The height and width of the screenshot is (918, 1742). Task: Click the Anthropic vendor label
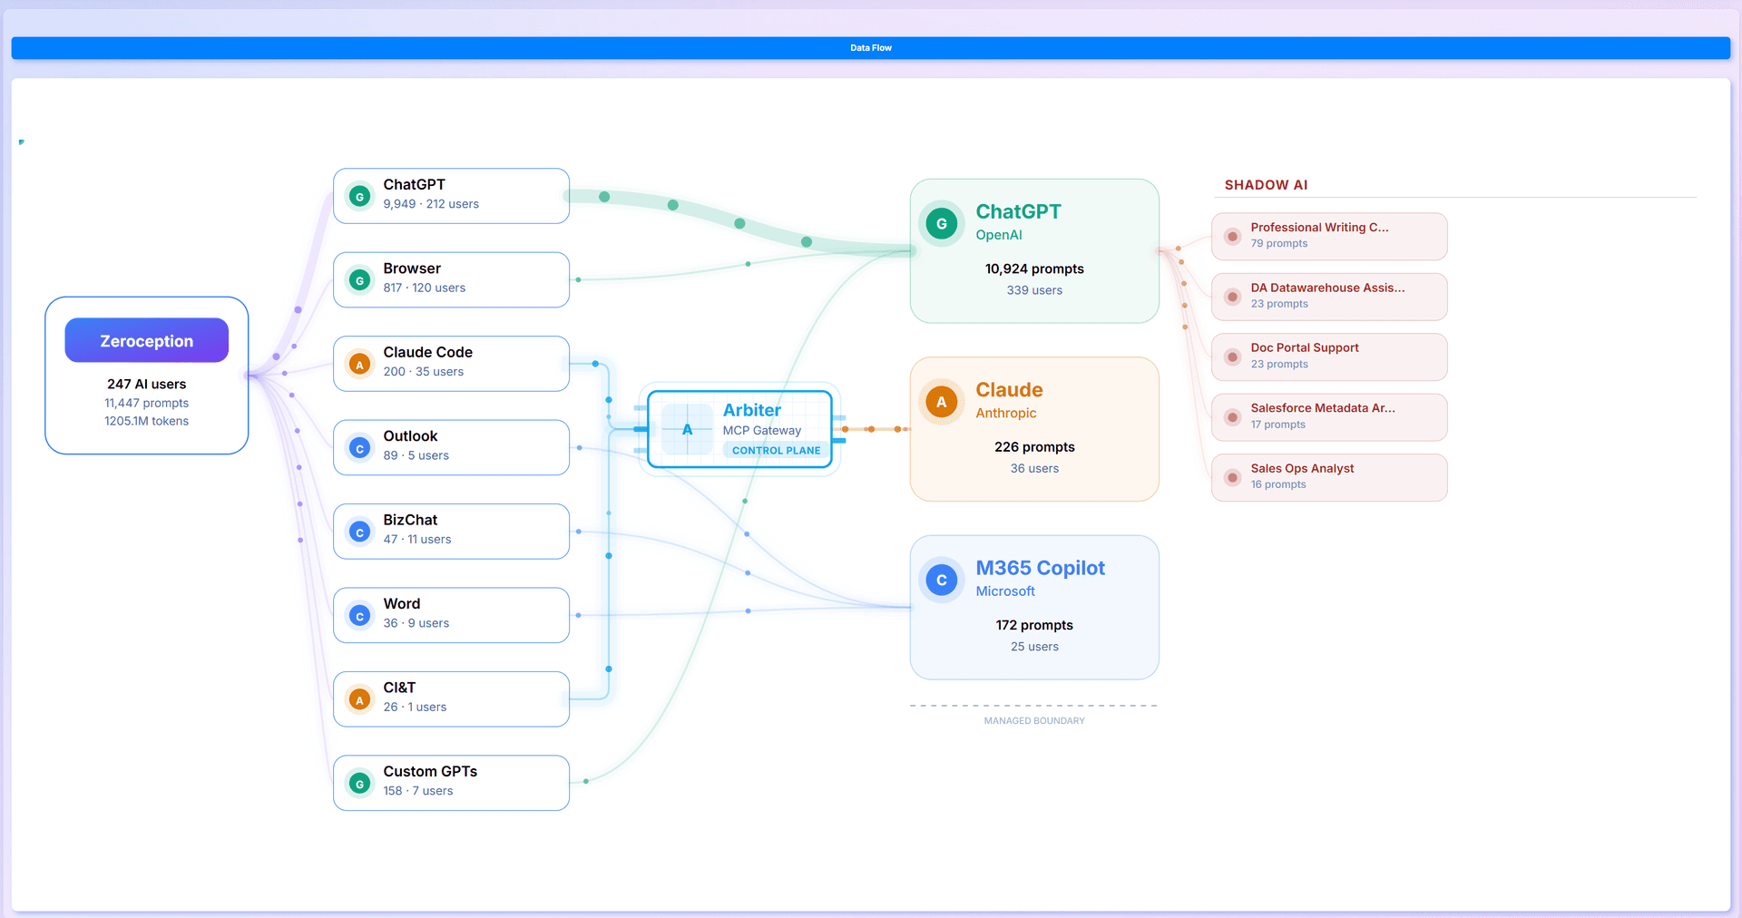tap(1005, 413)
